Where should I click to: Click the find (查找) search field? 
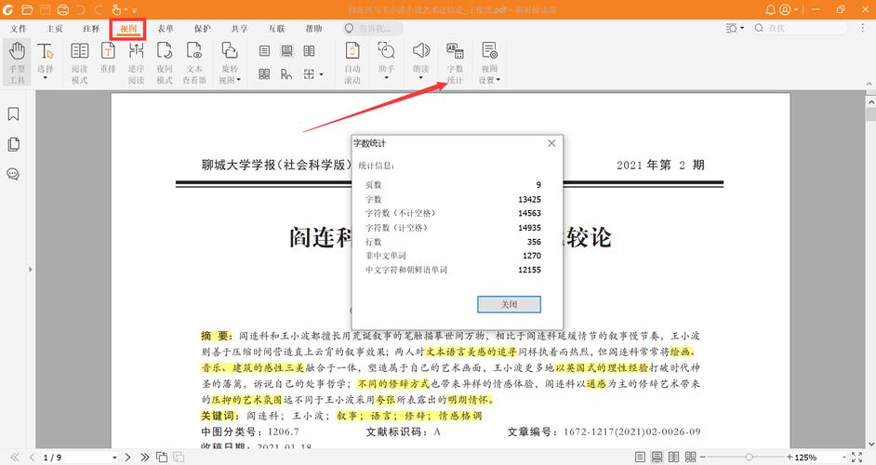(800, 28)
